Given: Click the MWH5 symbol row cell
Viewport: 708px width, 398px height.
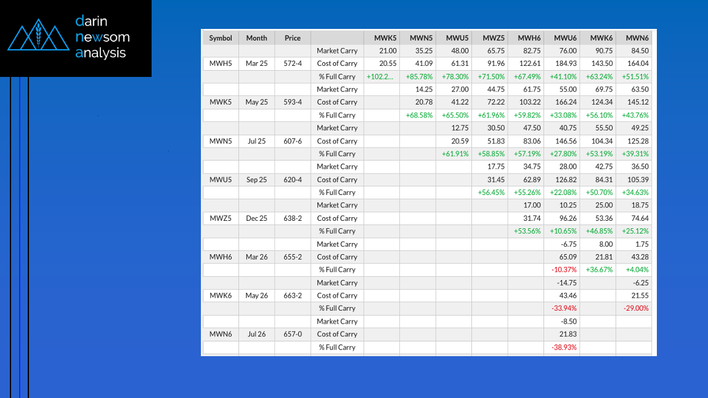Looking at the screenshot, I should pyautogui.click(x=221, y=63).
